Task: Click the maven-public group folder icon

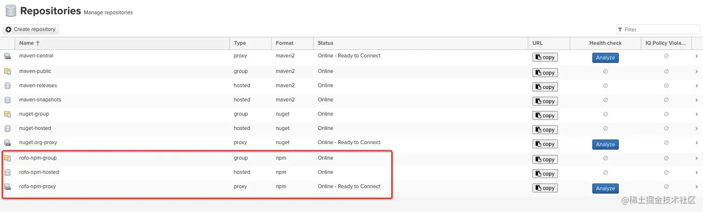Action: coord(7,72)
